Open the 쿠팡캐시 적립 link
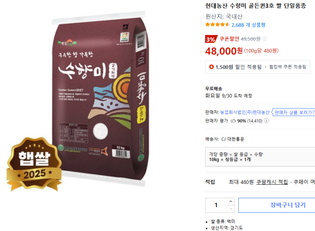The height and width of the screenshot is (231, 315). point(272,182)
